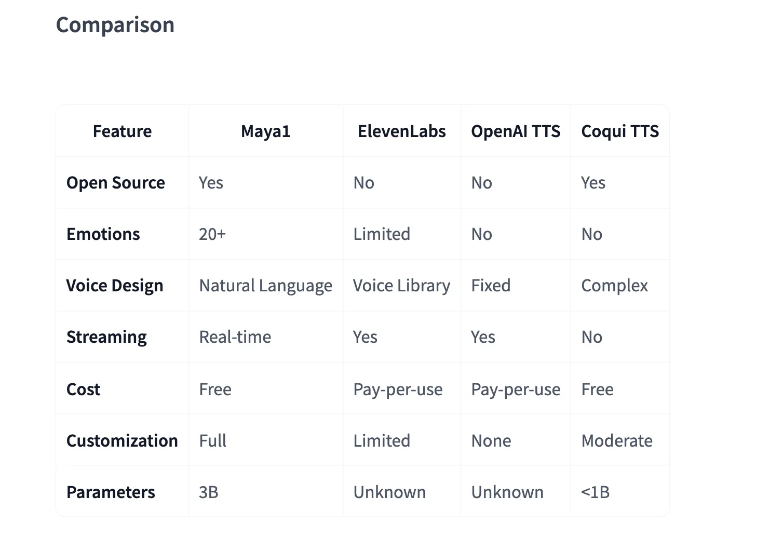Click the Voice Design row label
Image resolution: width=783 pixels, height=537 pixels.
coord(114,286)
